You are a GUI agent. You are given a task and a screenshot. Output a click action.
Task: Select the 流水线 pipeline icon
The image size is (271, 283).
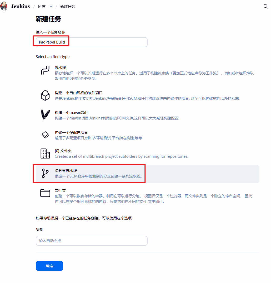[45, 70]
